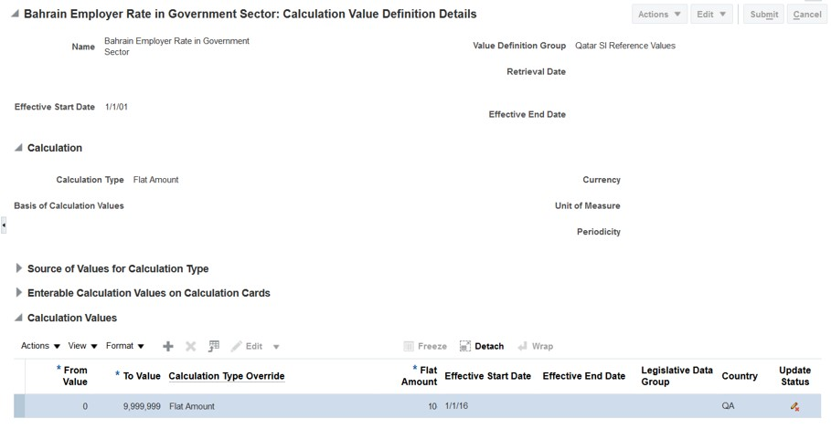This screenshot has width=831, height=429.
Task: Click the Delete row X icon
Action: pyautogui.click(x=191, y=347)
